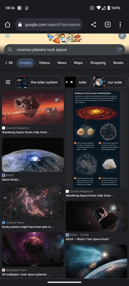Tap the URL address bar
Image resolution: width=129 pixels, height=286 pixels.
tap(49, 25)
